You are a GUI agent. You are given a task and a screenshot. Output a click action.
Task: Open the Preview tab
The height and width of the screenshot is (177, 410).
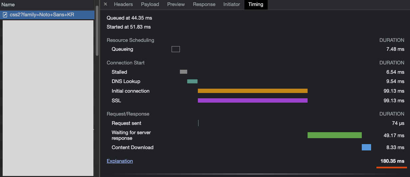pyautogui.click(x=176, y=4)
